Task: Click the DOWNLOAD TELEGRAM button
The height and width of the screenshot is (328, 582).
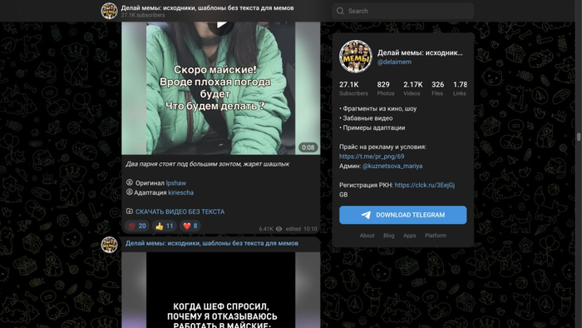Action: 402,215
